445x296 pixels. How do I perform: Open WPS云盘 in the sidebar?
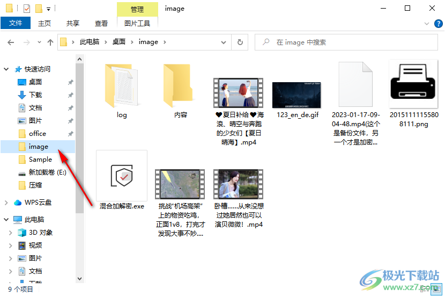(38, 203)
